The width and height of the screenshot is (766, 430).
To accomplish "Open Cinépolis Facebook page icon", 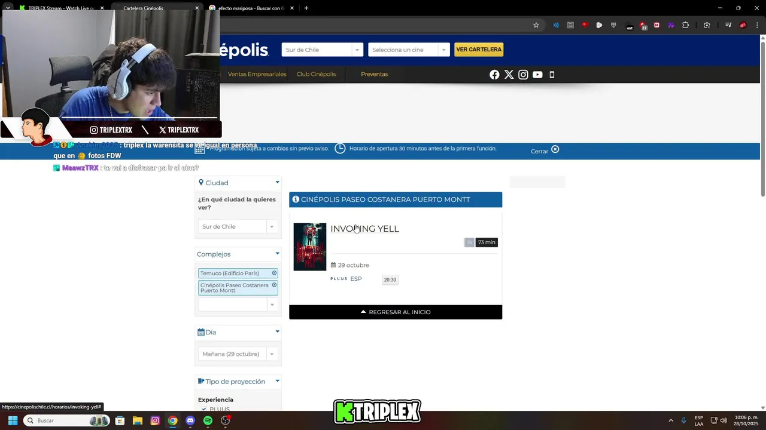I will (x=494, y=75).
